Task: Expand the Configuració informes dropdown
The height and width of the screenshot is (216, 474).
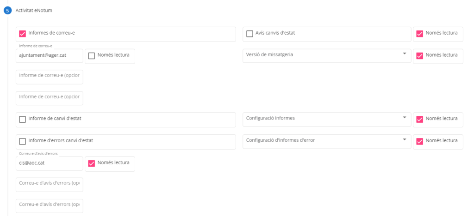Action: point(326,119)
